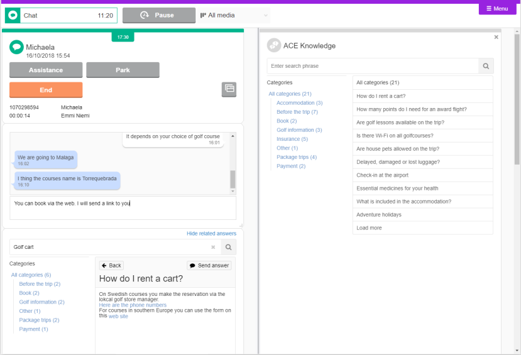Click Hide related answers link
This screenshot has height=355, width=521.
(211, 234)
